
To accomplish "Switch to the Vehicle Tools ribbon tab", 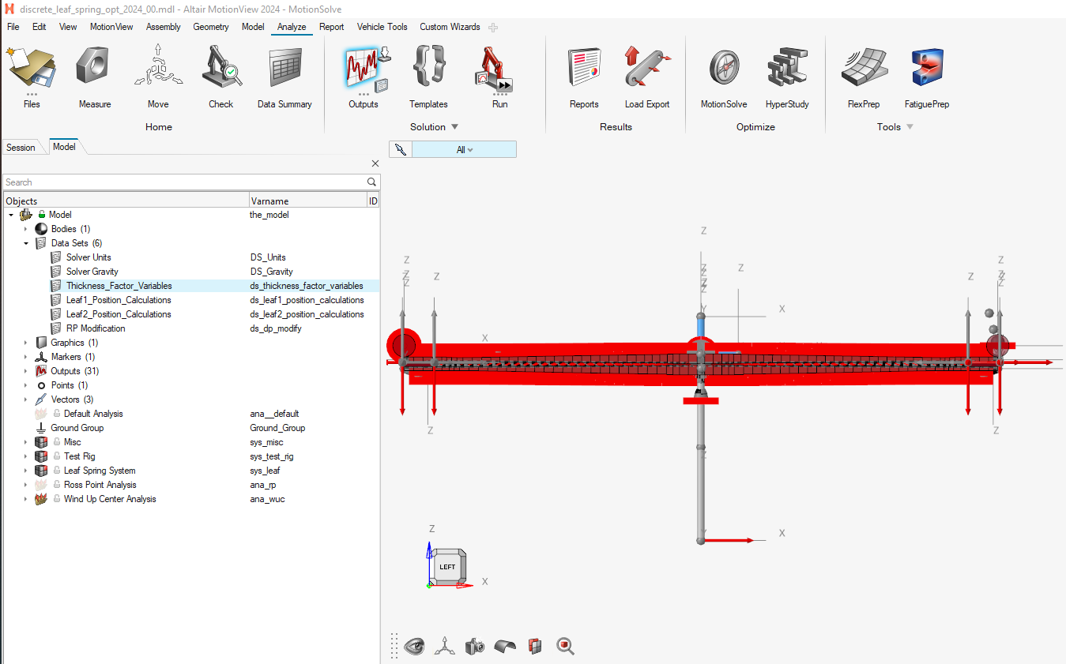I will [x=382, y=27].
